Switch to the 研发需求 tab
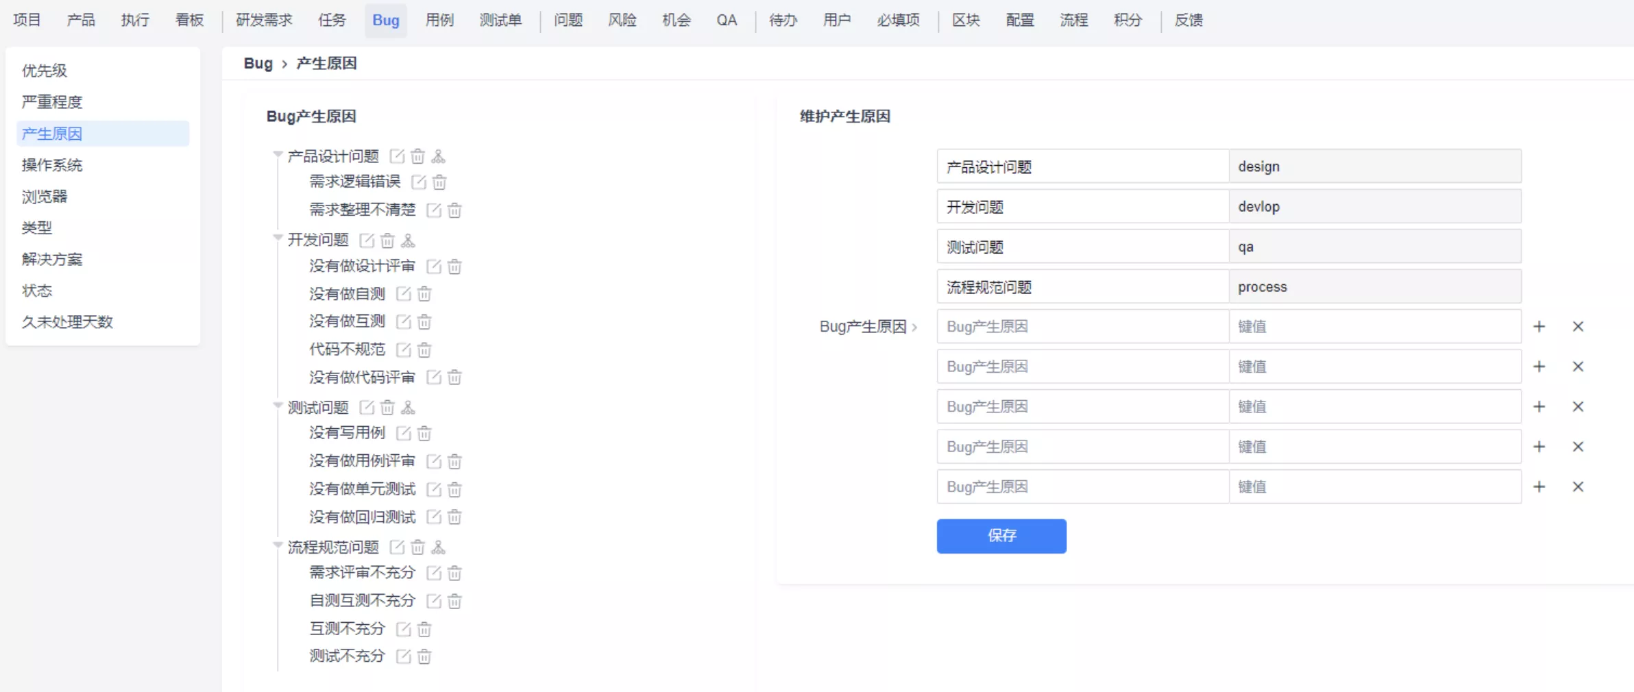This screenshot has width=1634, height=692. click(264, 20)
